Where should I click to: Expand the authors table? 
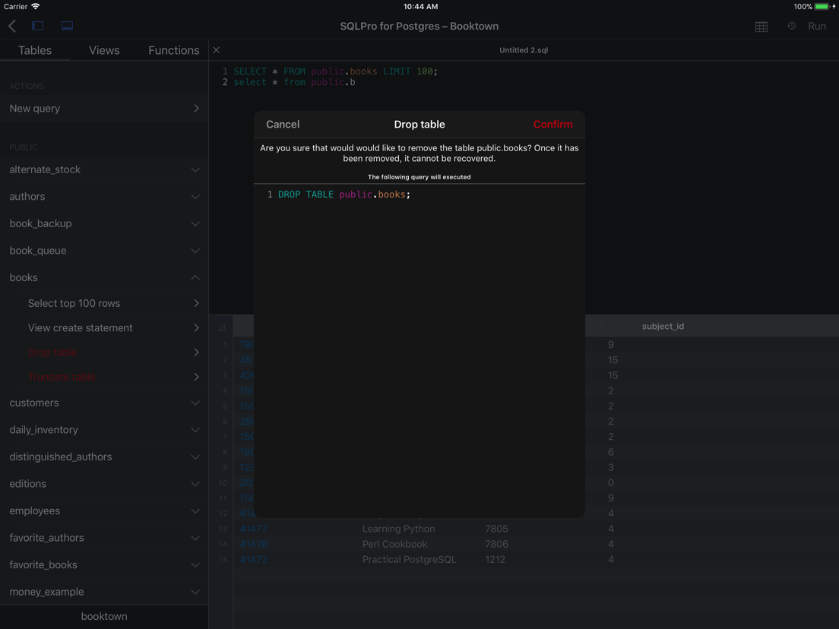tap(104, 197)
